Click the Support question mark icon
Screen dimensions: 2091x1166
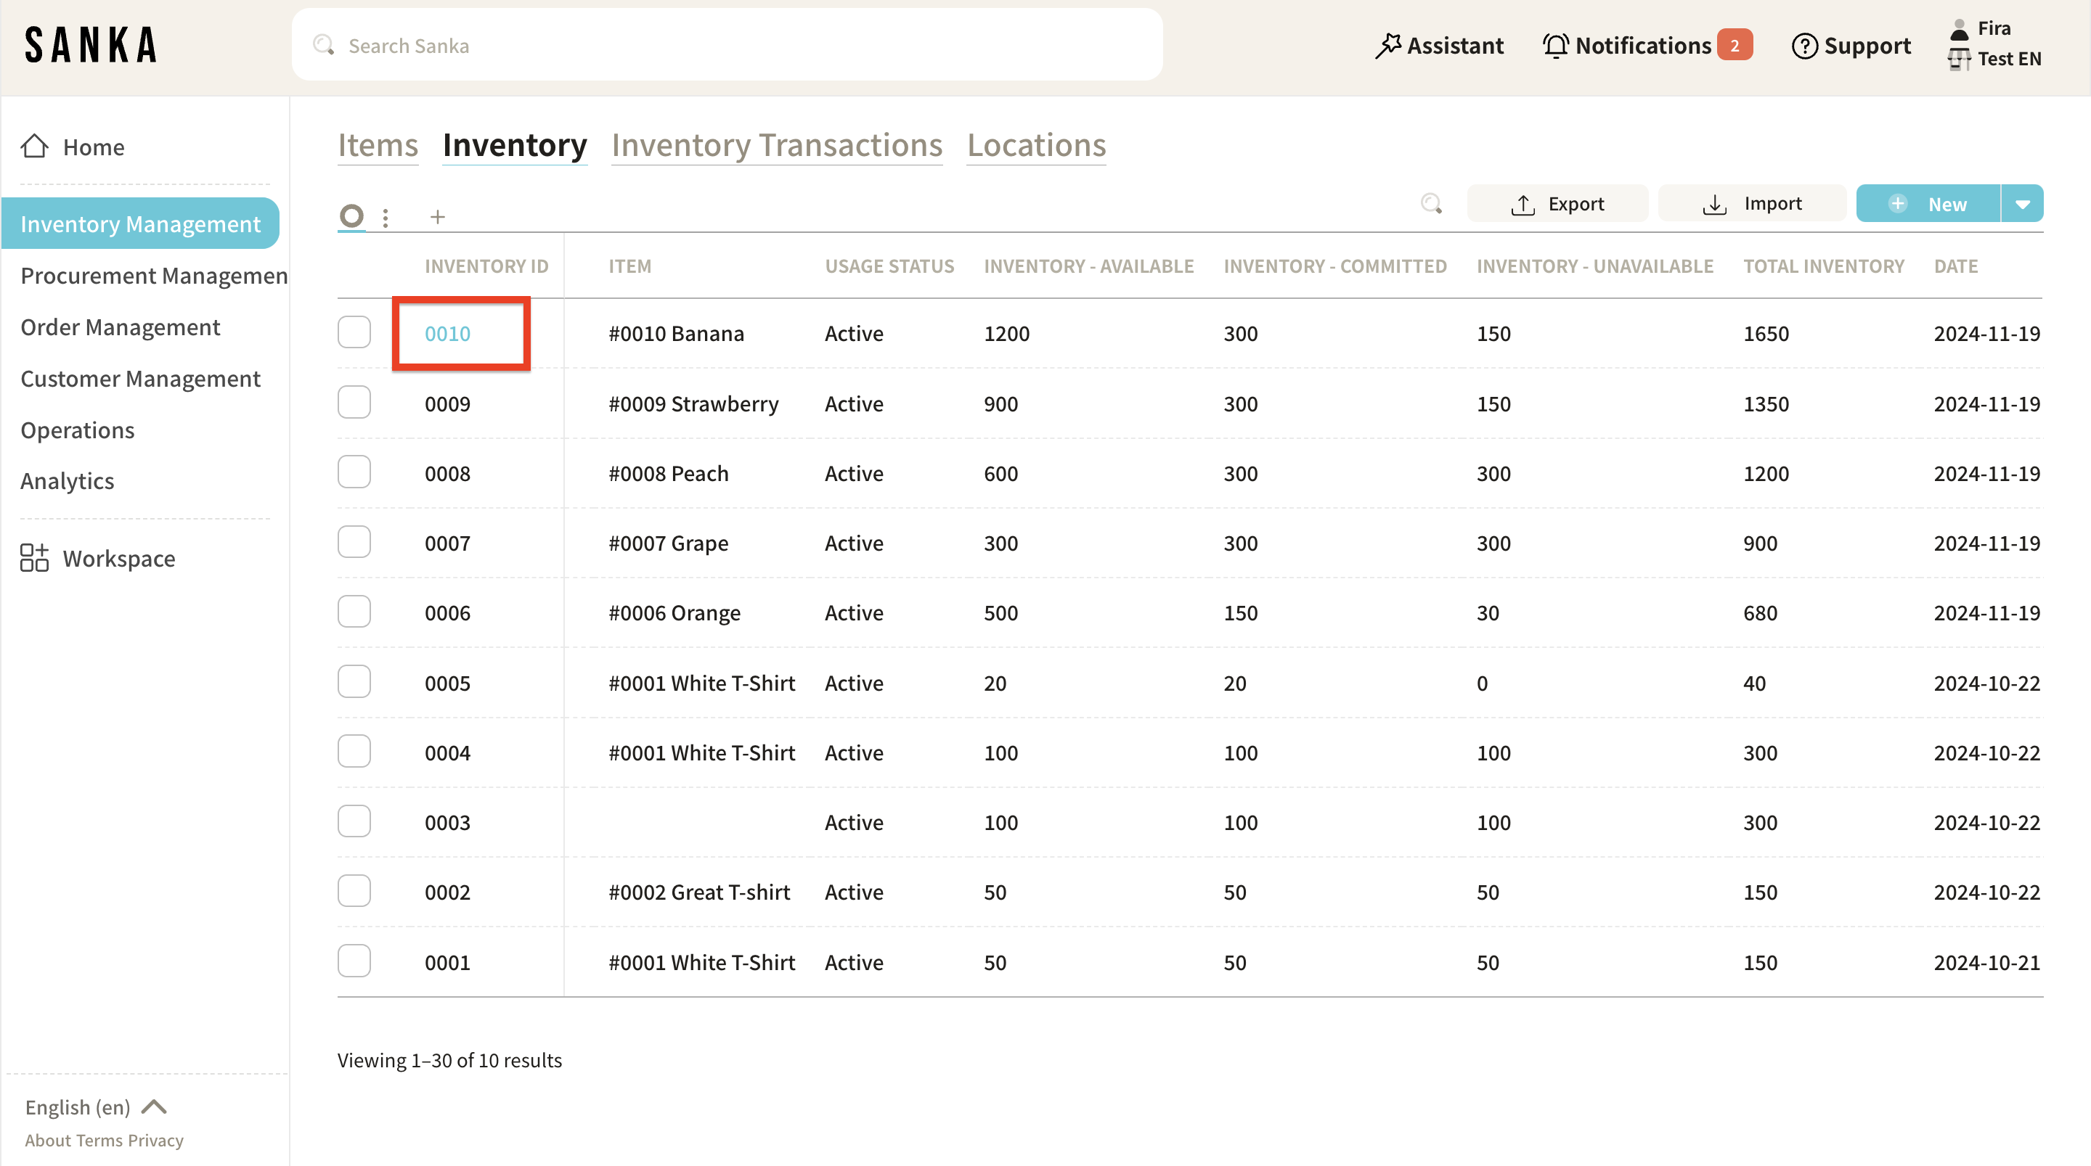pos(1803,46)
